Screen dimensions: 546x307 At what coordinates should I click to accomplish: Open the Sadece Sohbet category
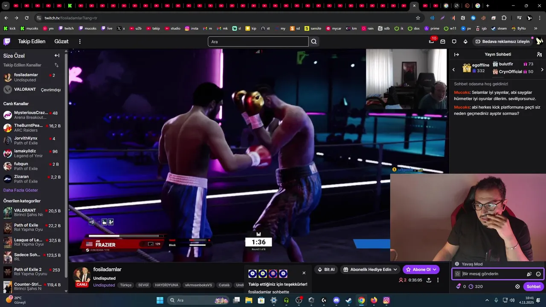pyautogui.click(x=33, y=257)
